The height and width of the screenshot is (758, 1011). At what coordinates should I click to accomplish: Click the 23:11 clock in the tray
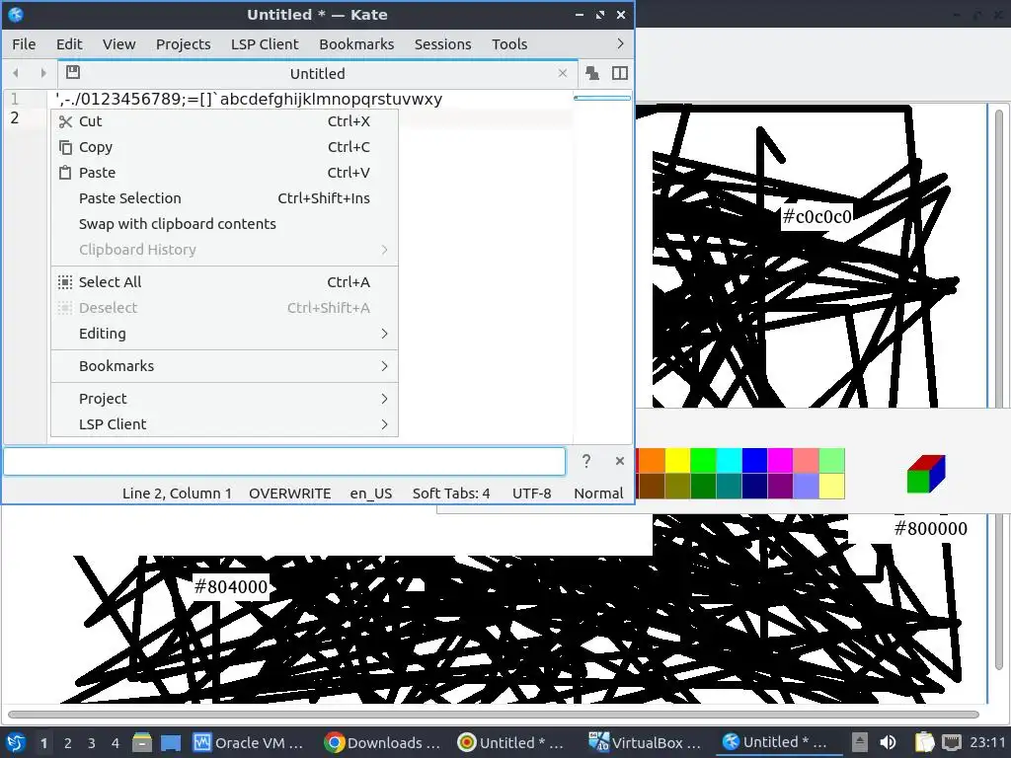(x=987, y=742)
